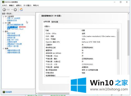The image size is (131, 96).
Task: Select 调整桌面颜色设置 under 显示
Action: point(14,35)
